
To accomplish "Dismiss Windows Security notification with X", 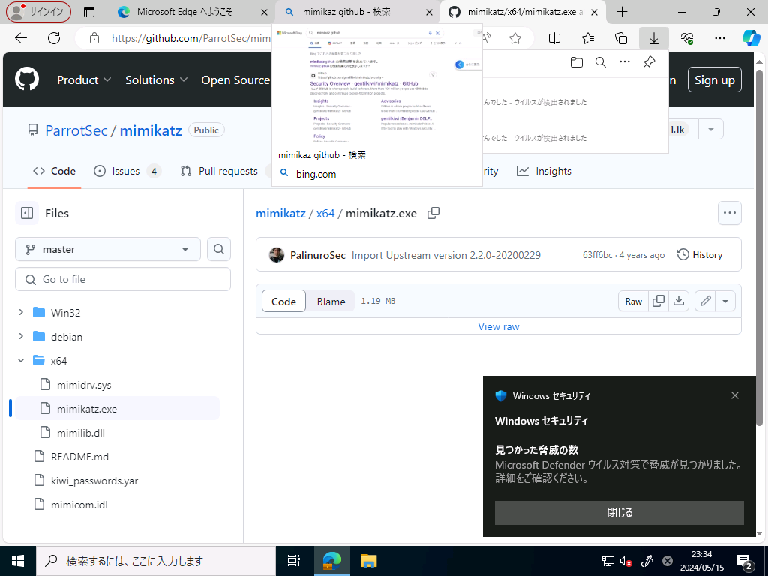I will [735, 395].
